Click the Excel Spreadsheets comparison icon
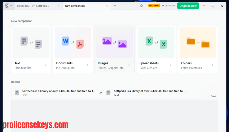 (156, 43)
